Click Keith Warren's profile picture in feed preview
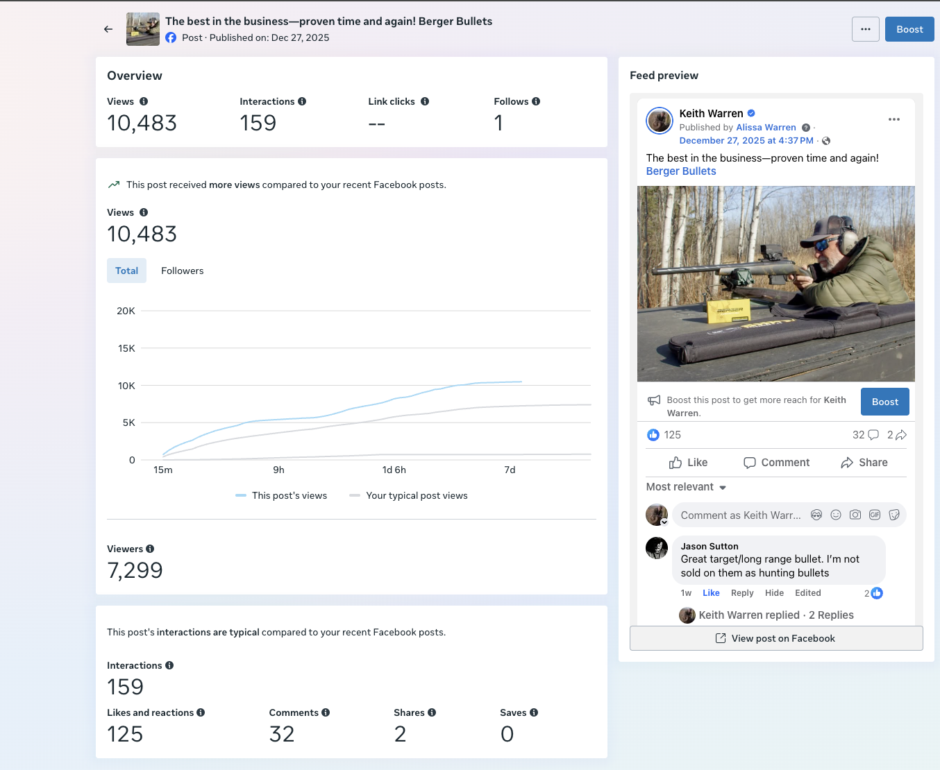940x770 pixels. click(660, 121)
